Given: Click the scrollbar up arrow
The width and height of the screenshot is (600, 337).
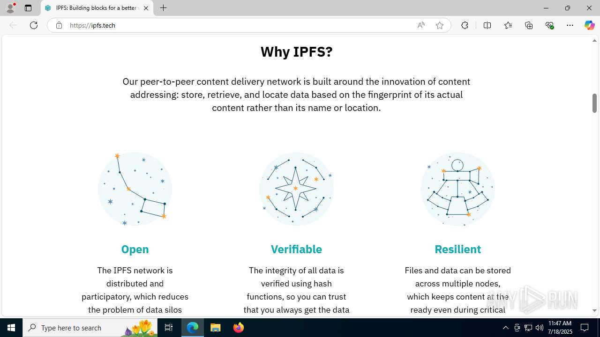Looking at the screenshot, I should tap(594, 41).
